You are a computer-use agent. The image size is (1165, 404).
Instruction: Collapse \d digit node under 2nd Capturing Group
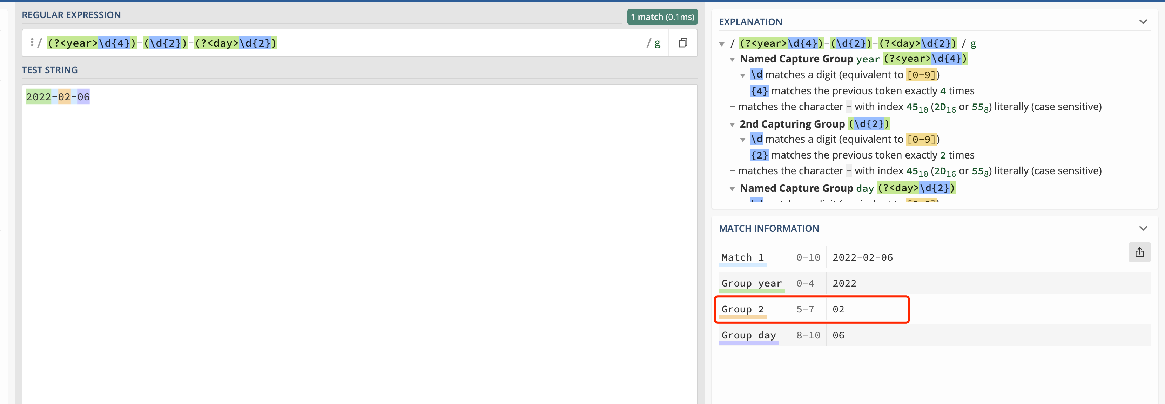743,140
